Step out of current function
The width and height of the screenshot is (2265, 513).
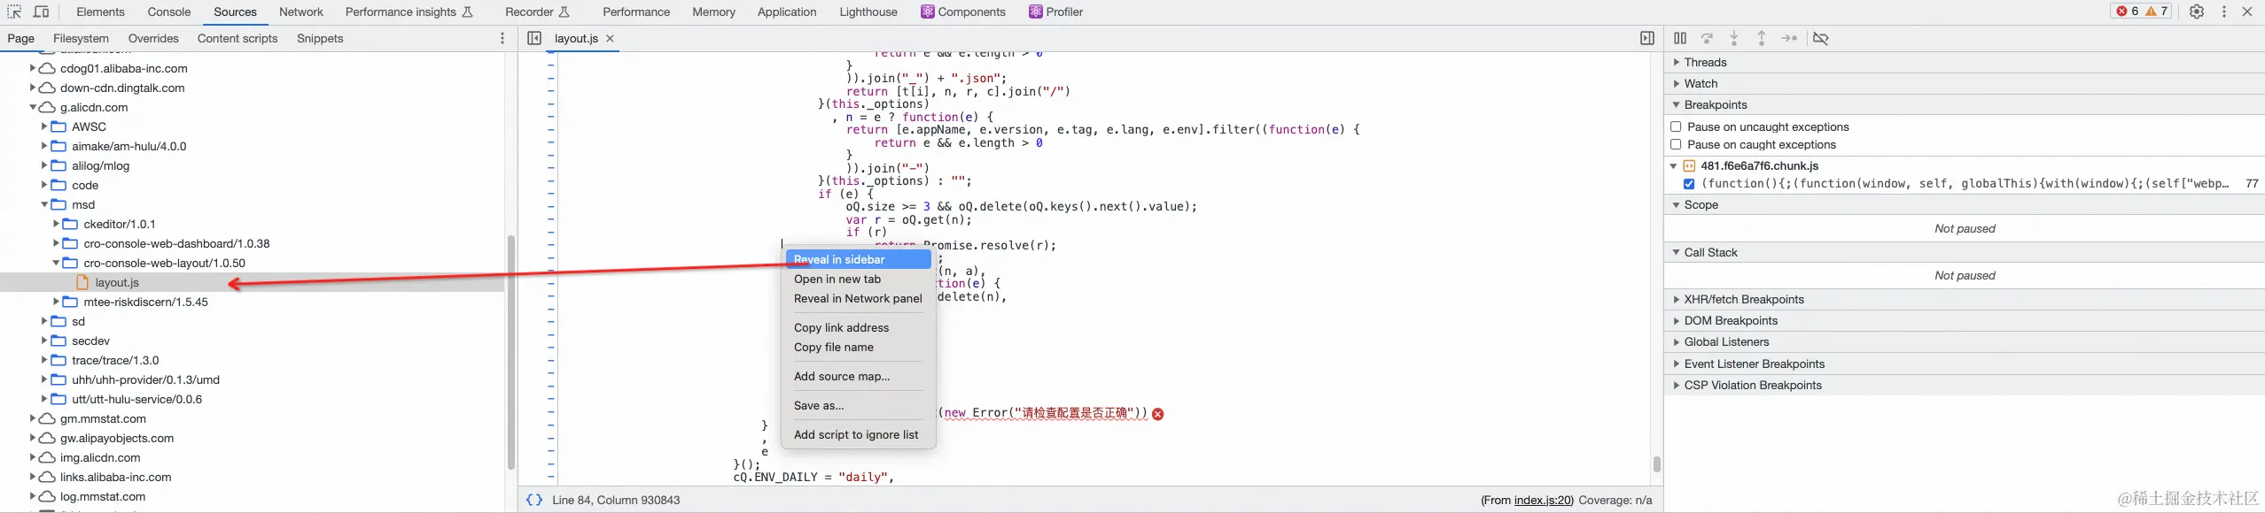[1762, 38]
